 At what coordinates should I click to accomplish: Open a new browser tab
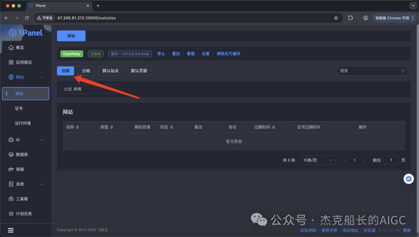[98, 5]
